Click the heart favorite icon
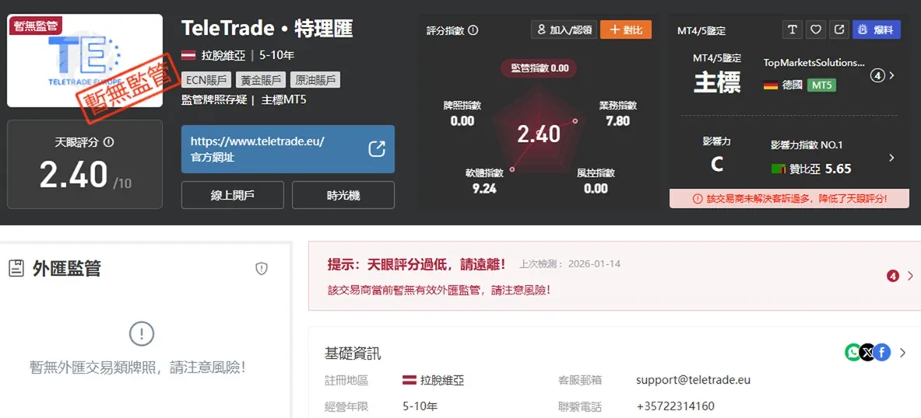Viewport: 921px width, 418px height. (816, 30)
